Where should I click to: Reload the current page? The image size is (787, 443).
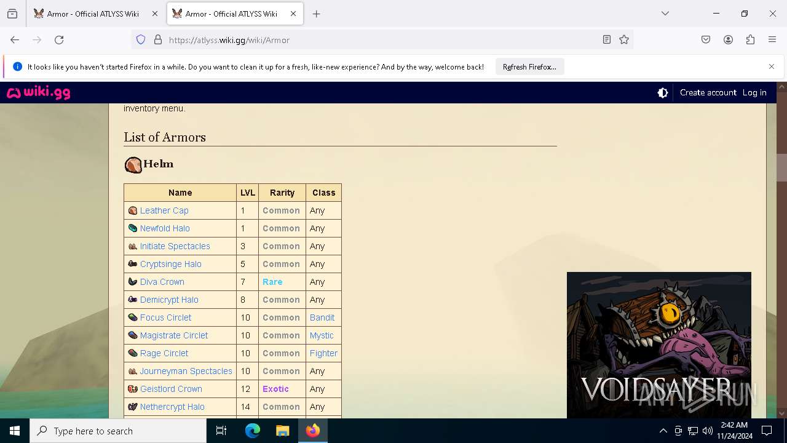tap(59, 40)
